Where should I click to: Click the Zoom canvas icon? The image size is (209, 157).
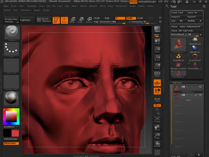(x=157, y=50)
